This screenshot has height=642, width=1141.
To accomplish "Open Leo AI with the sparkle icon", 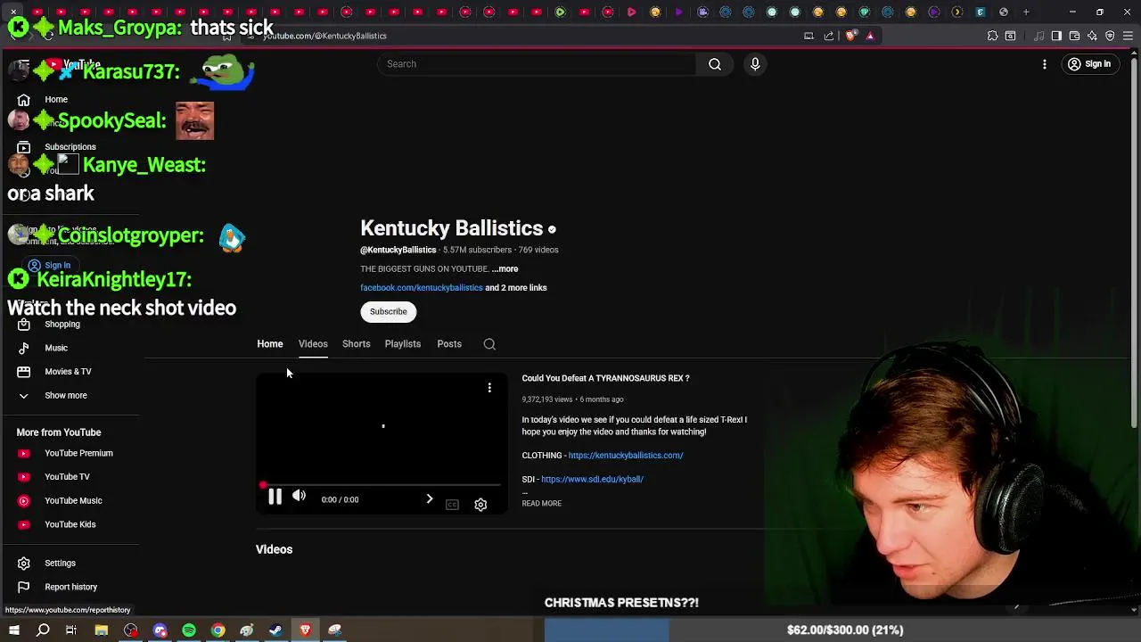I will point(1092,36).
